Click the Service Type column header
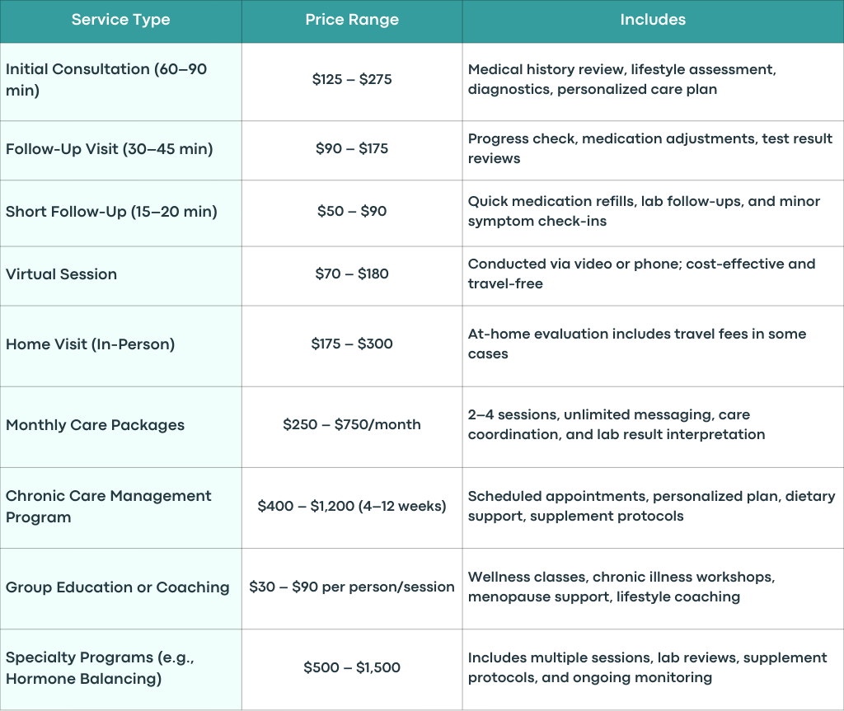This screenshot has width=844, height=711. [120, 20]
